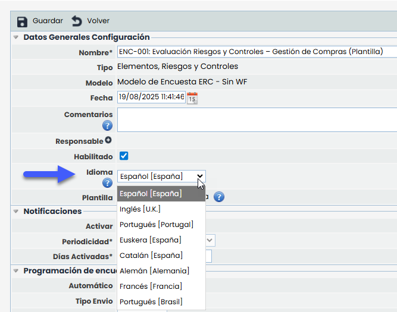
Task: Click the Volver back arrow icon
Action: point(77,21)
